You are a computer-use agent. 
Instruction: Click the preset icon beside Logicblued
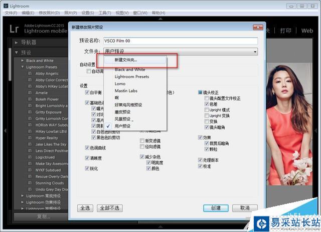click(30, 157)
